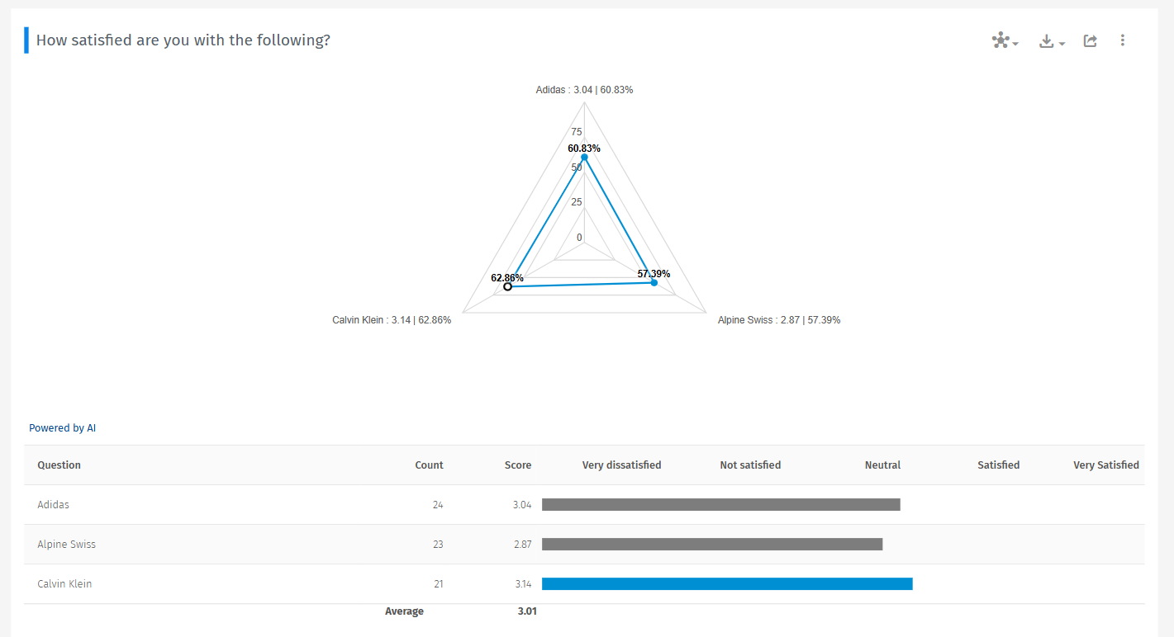Click the Satisfied scale label
Image resolution: width=1174 pixels, height=637 pixels.
(998, 465)
